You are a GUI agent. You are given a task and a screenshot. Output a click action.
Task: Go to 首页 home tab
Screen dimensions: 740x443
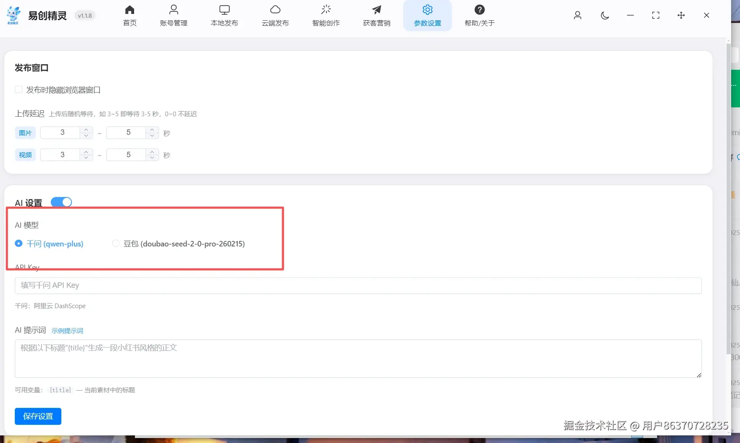coord(130,16)
